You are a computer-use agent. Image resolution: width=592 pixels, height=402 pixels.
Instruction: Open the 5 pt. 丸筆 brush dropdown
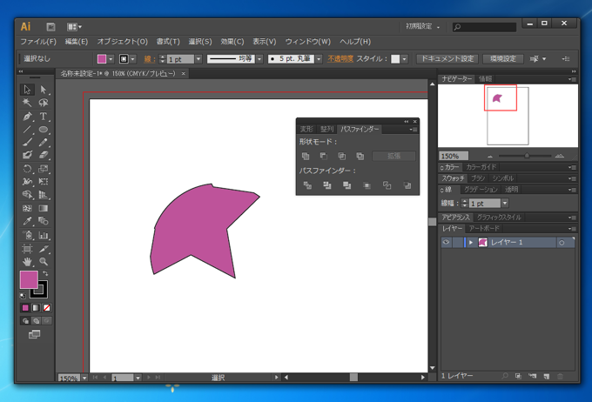click(x=320, y=59)
